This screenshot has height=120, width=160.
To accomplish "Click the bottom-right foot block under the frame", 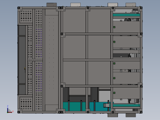I will point(131,115).
